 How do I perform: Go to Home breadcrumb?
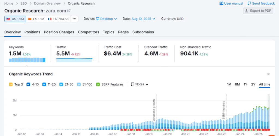click(x=8, y=3)
